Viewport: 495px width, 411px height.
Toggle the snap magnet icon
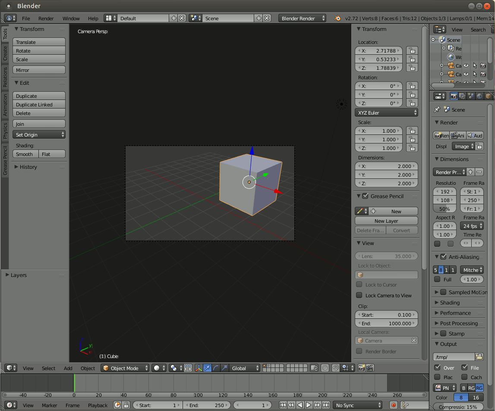pyautogui.click(x=335, y=368)
